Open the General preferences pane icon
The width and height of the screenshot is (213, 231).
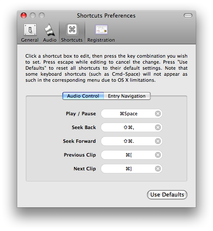pos(30,30)
